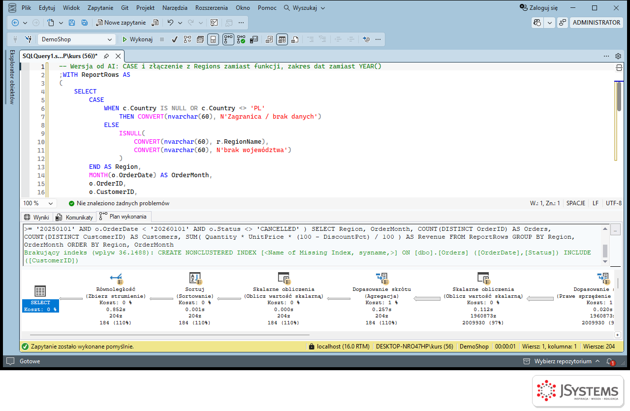Viewport: 630px width, 411px height.
Task: Click the Save file icon
Action: (x=72, y=23)
